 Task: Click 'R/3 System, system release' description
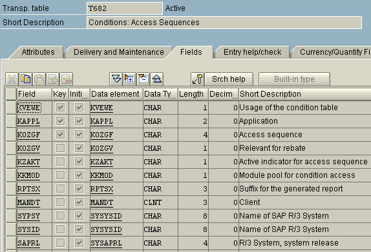click(x=289, y=243)
